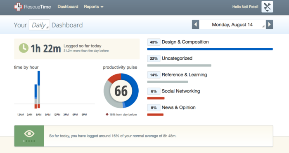Viewport: 289px width, 153px height.
Task: Click the 5% badge
Action: click(154, 107)
